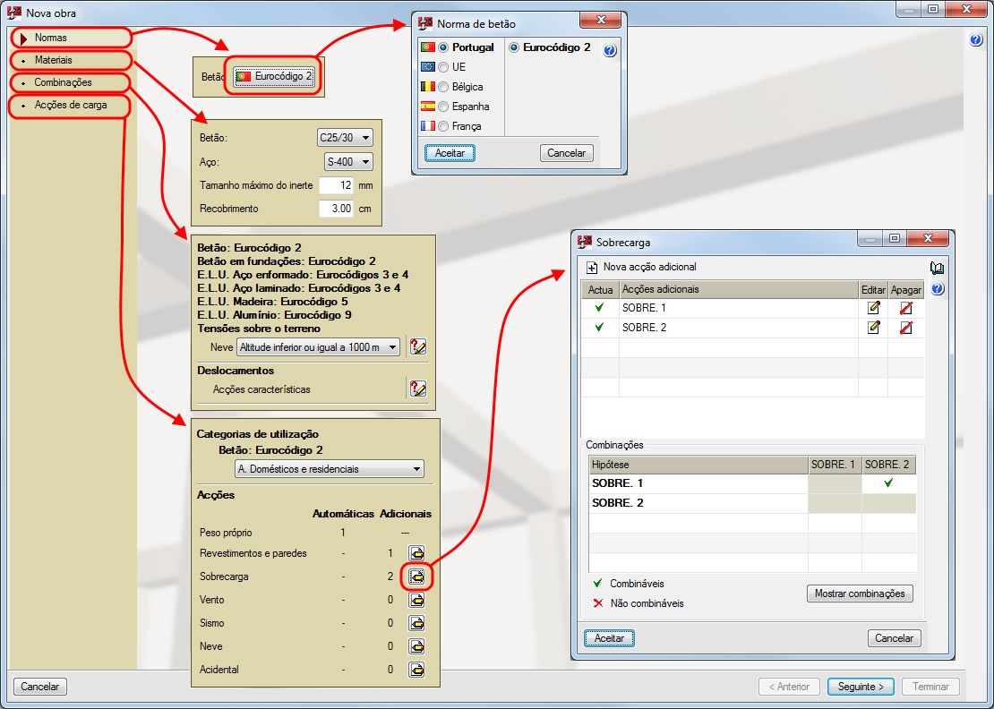Open the Acções de carga section
The image size is (994, 709).
coord(71,105)
